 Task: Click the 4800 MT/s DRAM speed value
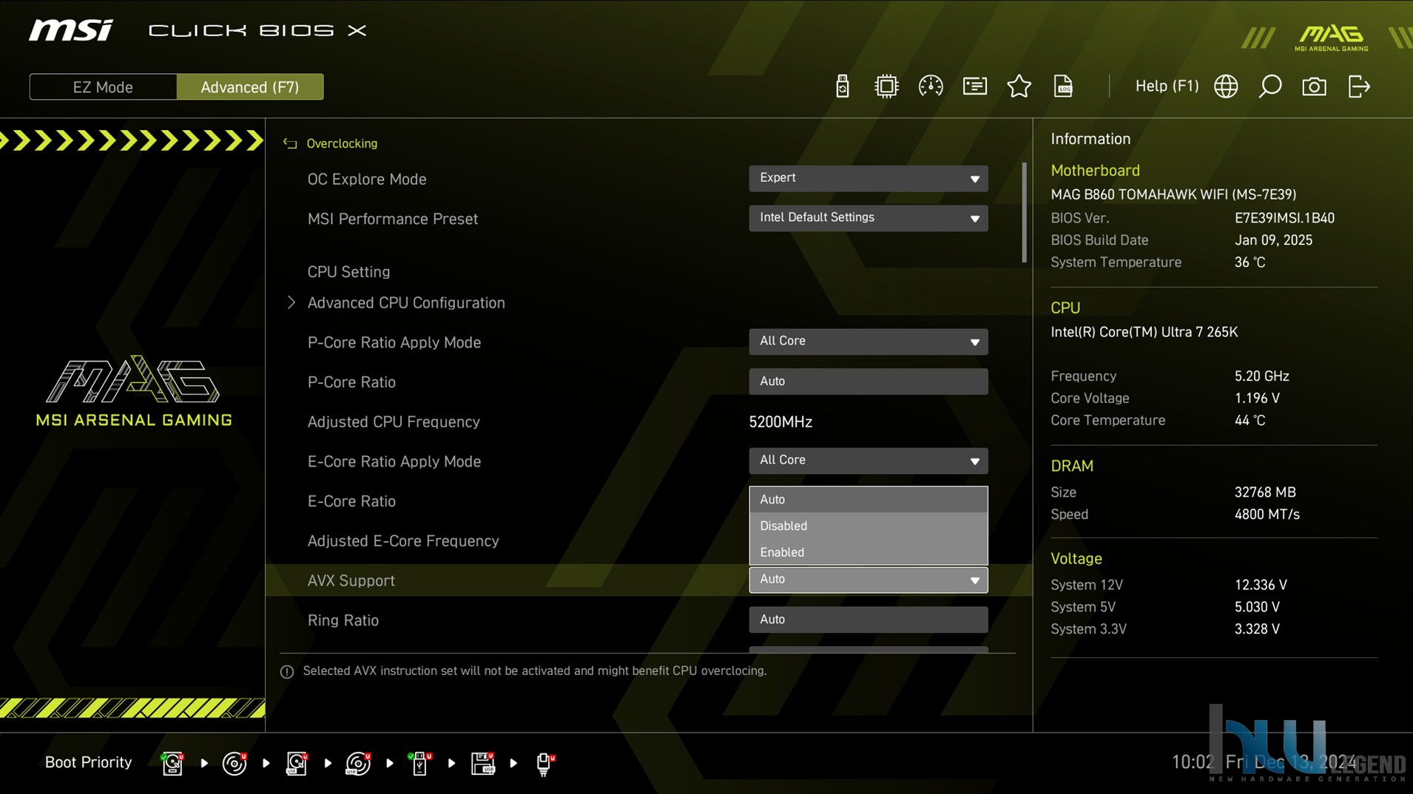pyautogui.click(x=1267, y=515)
